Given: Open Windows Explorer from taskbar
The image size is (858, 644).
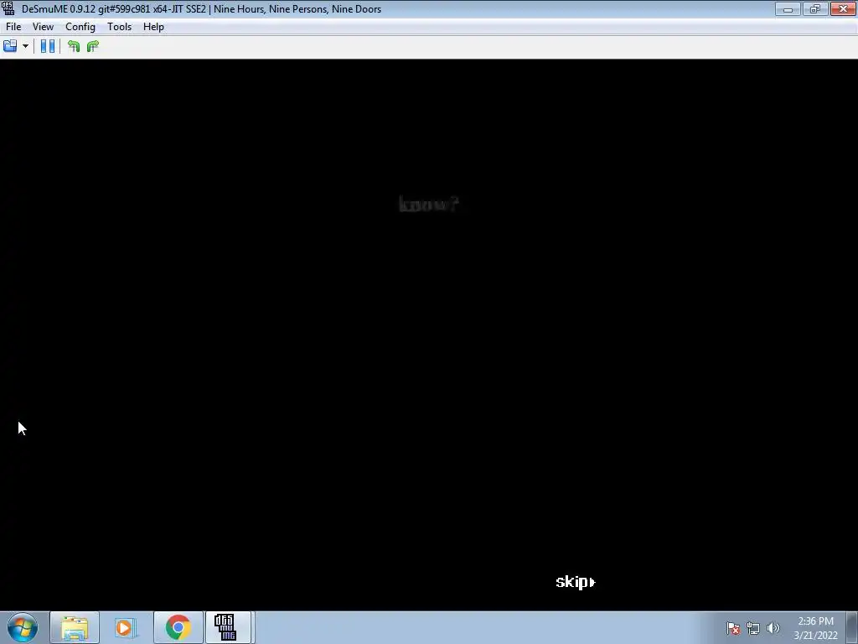Looking at the screenshot, I should pyautogui.click(x=75, y=627).
